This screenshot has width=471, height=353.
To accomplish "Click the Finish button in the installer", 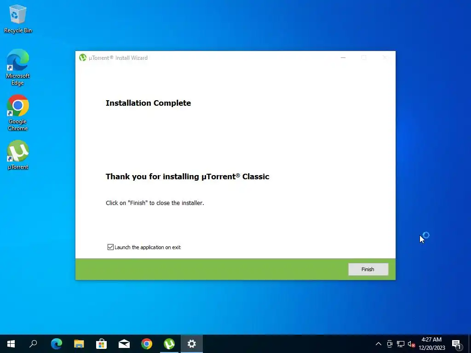I will tap(368, 269).
